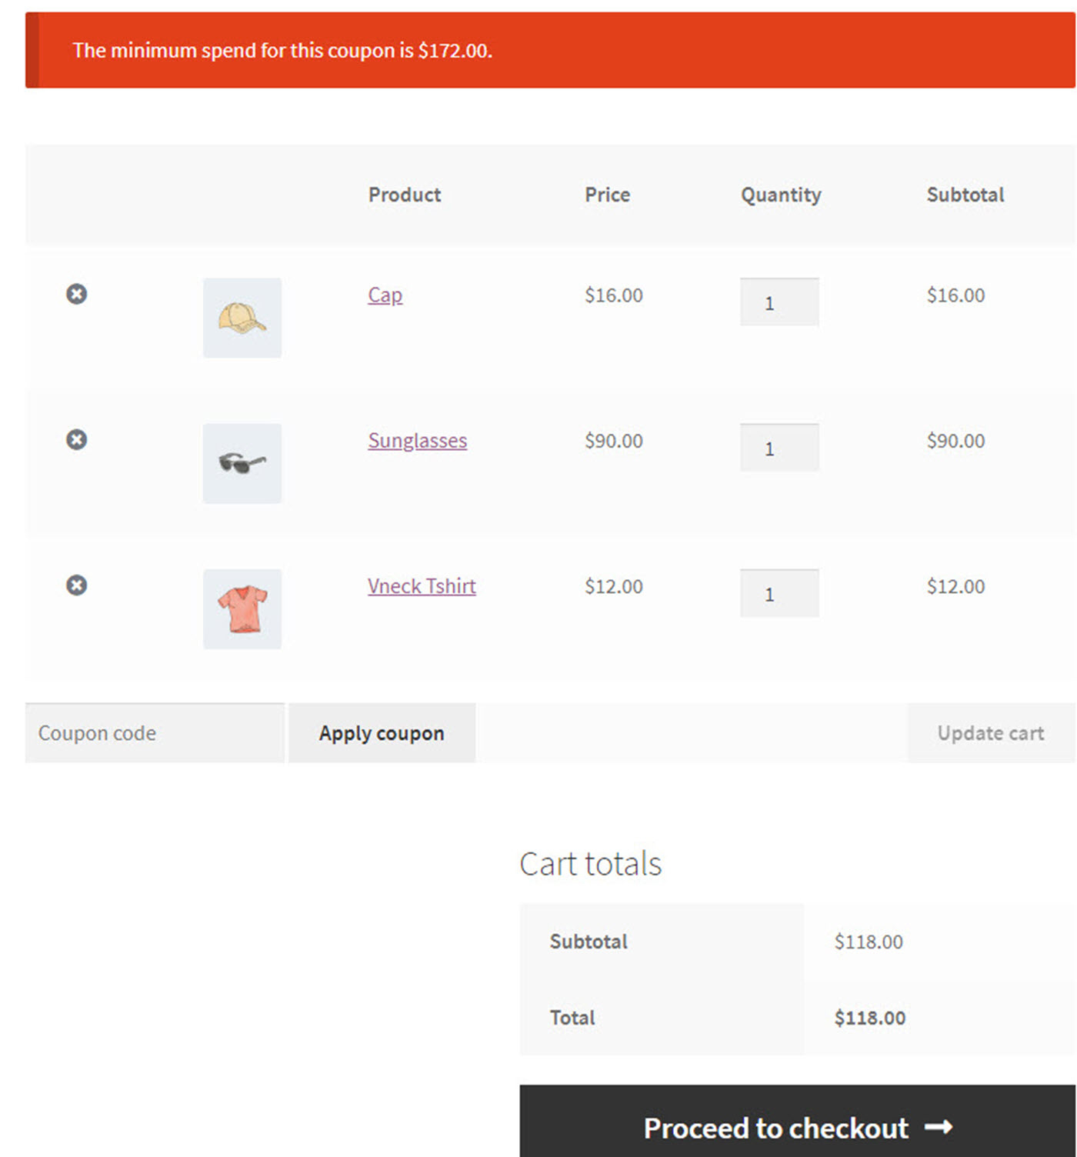Screen dimensions: 1077x1157
Task: Focus the Cap quantity field
Action: click(779, 302)
